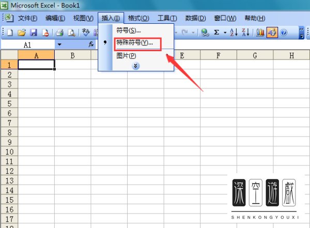Select column F header
The image size is (310, 228).
(x=218, y=55)
